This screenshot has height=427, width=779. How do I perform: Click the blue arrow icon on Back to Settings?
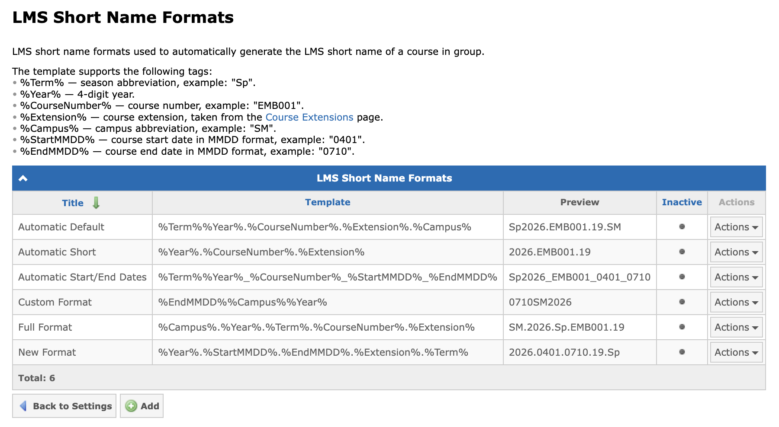(x=24, y=406)
